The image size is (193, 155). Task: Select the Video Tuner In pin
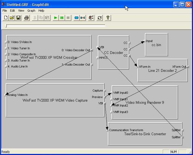tap(6, 48)
